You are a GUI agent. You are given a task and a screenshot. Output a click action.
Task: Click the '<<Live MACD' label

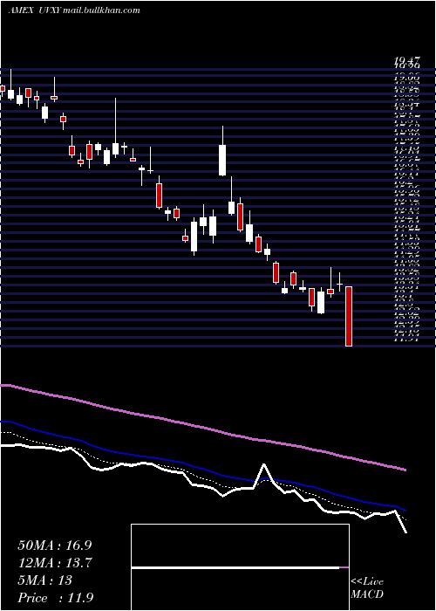click(x=367, y=588)
